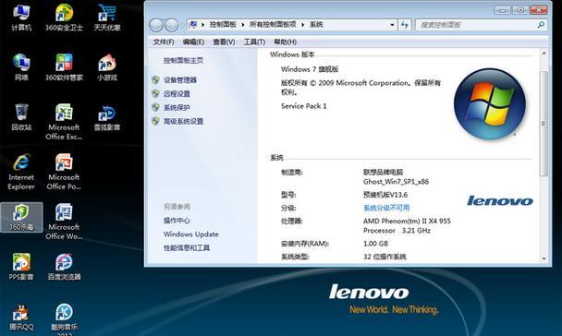This screenshot has width=562, height=336.
Task: Open 360软件管家 desktop shortcut
Action: [x=64, y=66]
